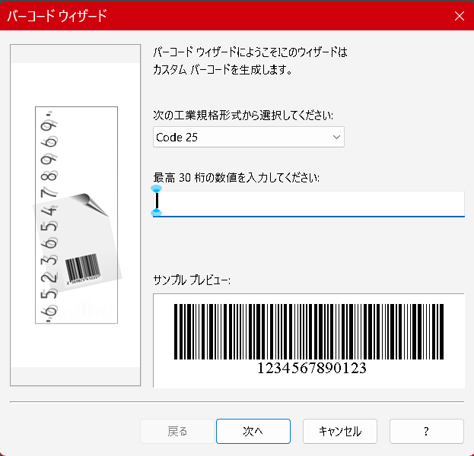Click the 次の工業規格形式から選択 label
This screenshot has height=456, width=474.
pos(243,115)
